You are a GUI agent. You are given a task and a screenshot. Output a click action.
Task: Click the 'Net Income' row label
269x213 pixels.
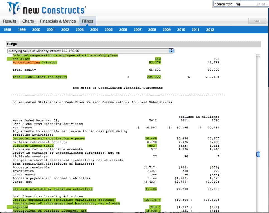click(x=22, y=128)
